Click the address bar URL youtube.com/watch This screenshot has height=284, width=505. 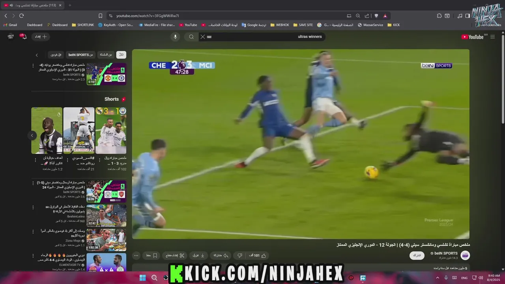pos(148,16)
